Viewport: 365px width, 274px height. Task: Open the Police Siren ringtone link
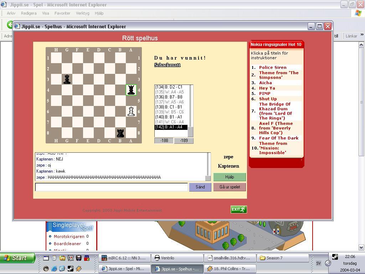[273, 67]
